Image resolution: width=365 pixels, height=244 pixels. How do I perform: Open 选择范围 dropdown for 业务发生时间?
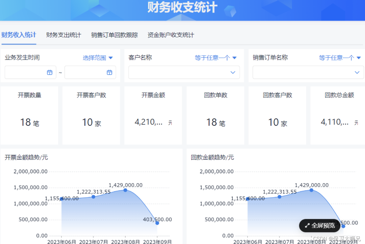(x=98, y=58)
